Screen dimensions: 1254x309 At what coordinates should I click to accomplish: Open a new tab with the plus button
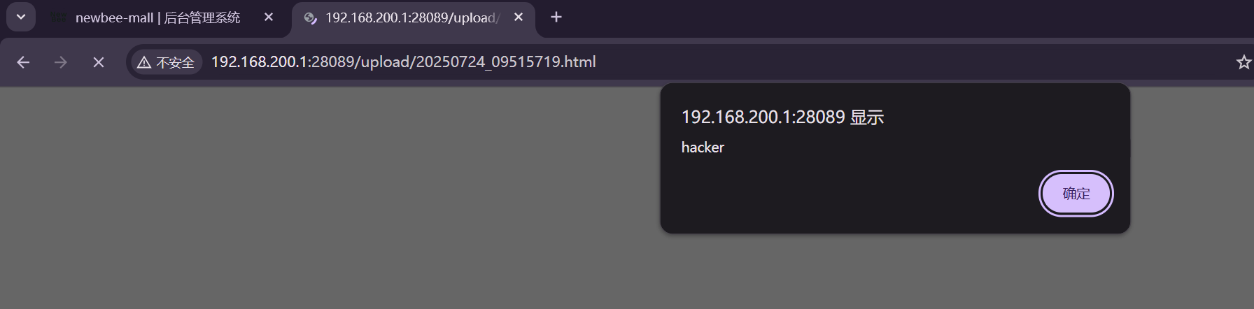pos(556,17)
